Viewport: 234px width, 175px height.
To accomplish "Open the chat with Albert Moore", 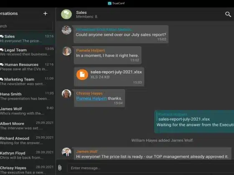I will click(28, 125).
